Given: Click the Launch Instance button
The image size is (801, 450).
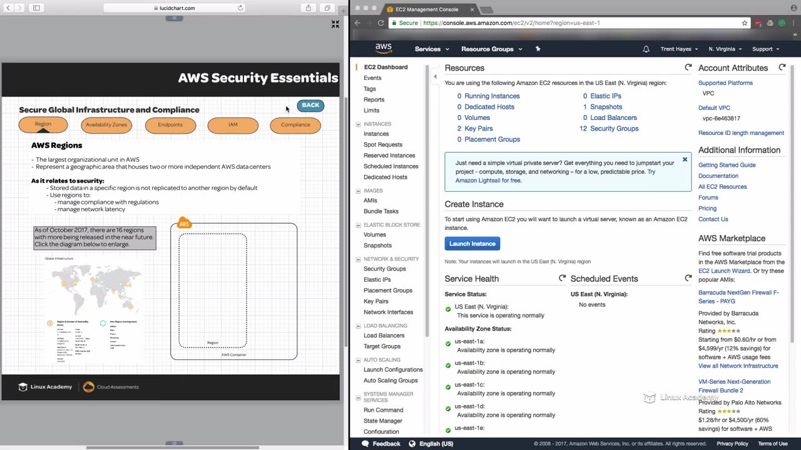Looking at the screenshot, I should 472,244.
